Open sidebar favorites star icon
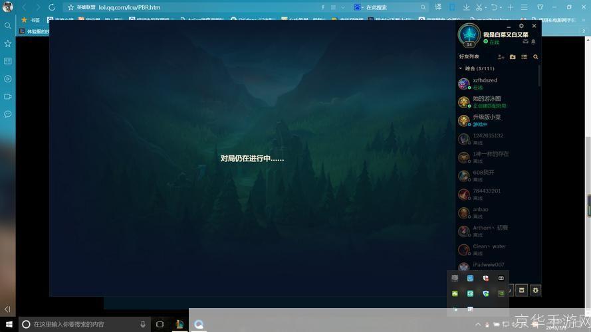 7,43
